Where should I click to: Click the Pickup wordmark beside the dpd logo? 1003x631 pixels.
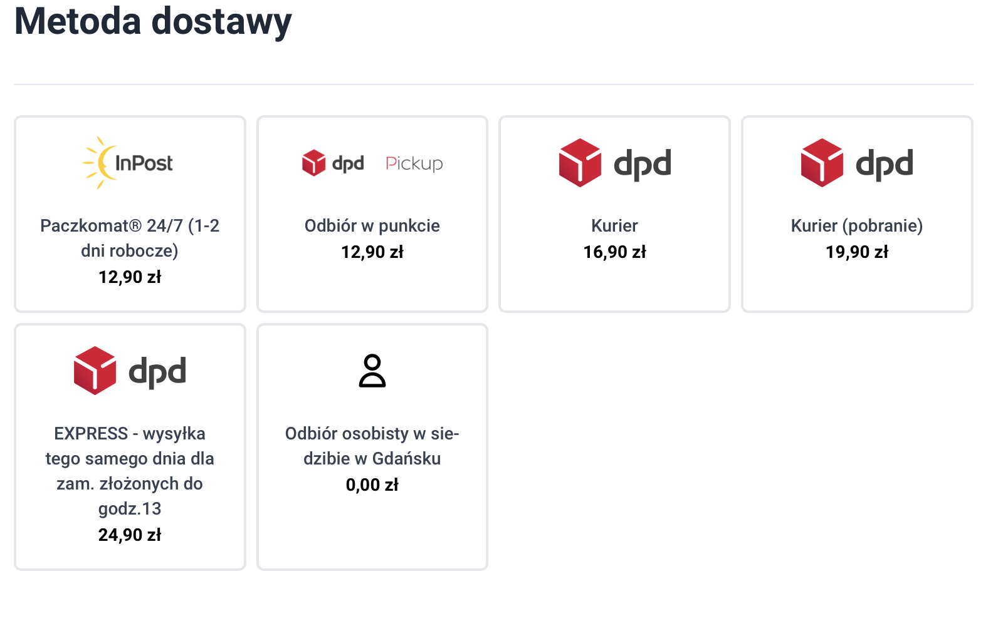[414, 164]
